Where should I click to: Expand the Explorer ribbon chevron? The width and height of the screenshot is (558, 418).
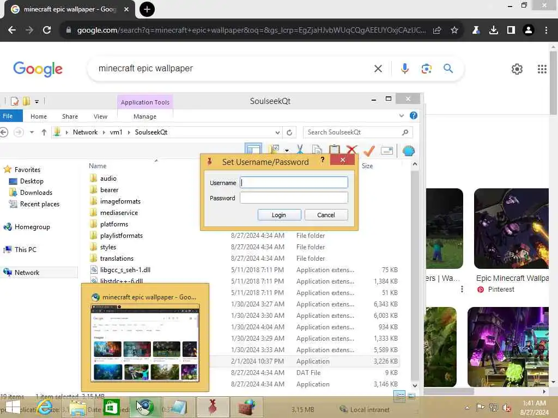[402, 115]
